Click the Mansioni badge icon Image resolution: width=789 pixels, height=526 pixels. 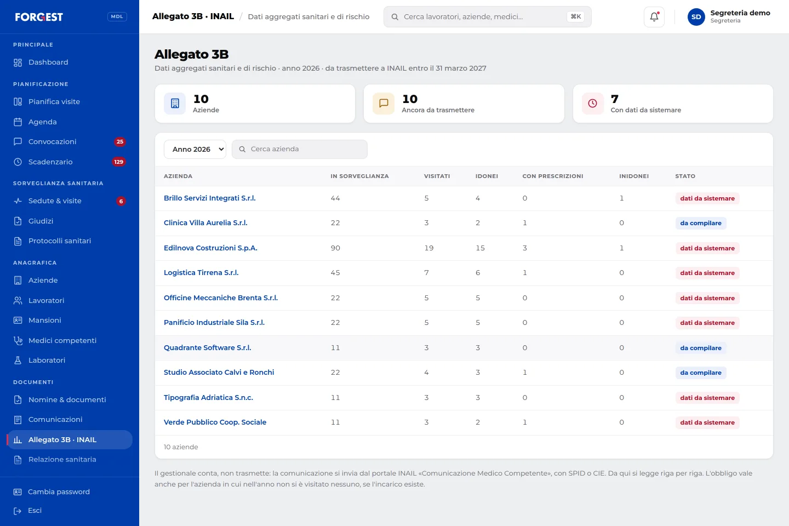[18, 321]
